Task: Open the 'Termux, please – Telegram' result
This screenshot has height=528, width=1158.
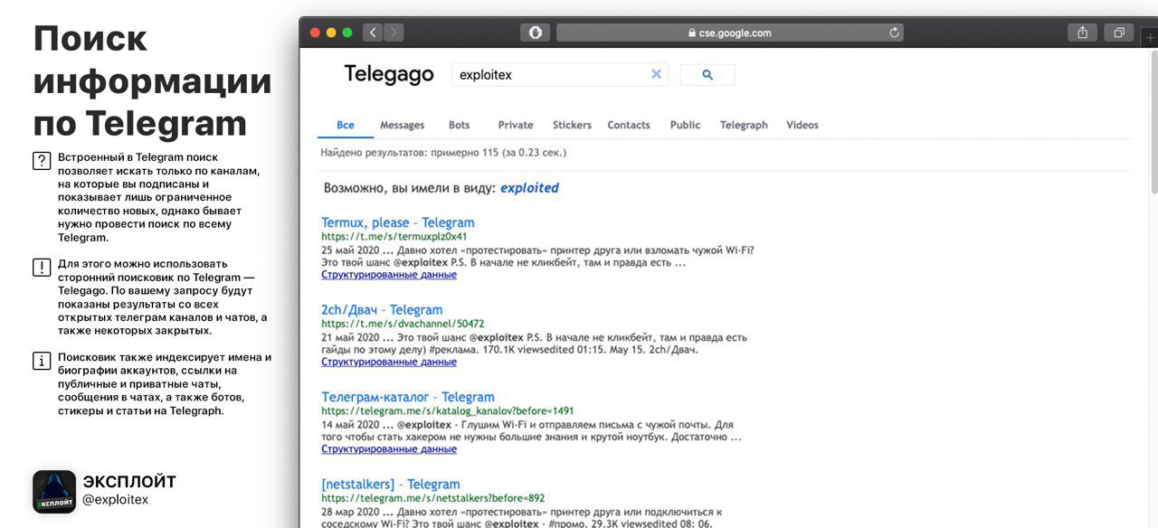Action: coord(398,222)
